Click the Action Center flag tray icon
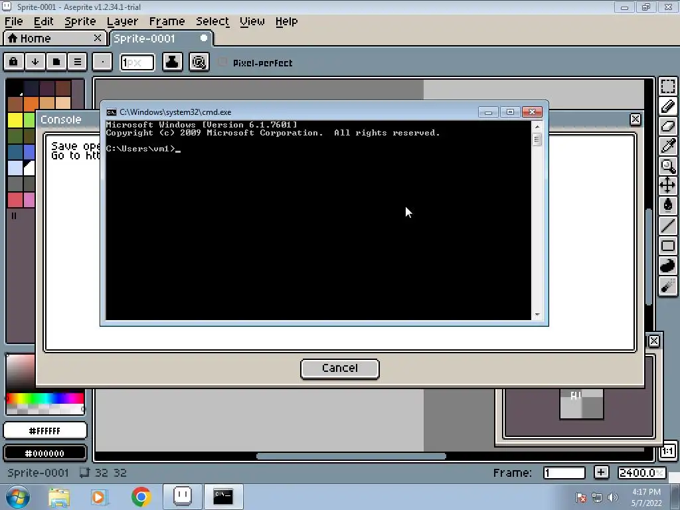680x510 pixels. [x=581, y=497]
